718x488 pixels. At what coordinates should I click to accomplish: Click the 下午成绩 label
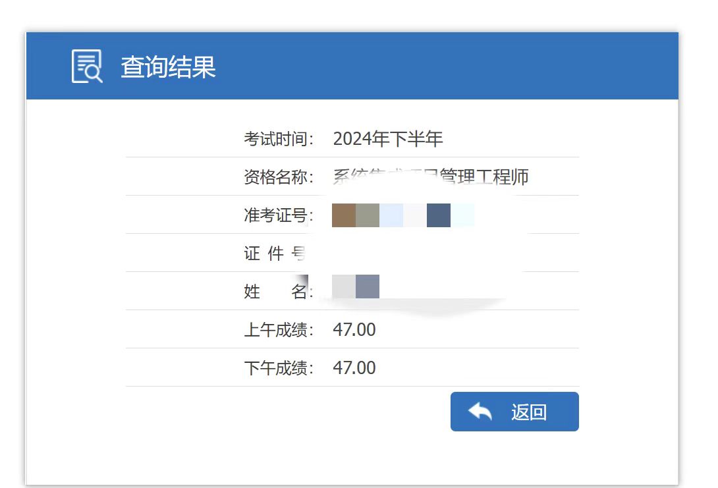[279, 367]
